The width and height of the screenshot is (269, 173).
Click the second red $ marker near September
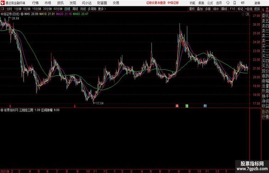[75, 106]
